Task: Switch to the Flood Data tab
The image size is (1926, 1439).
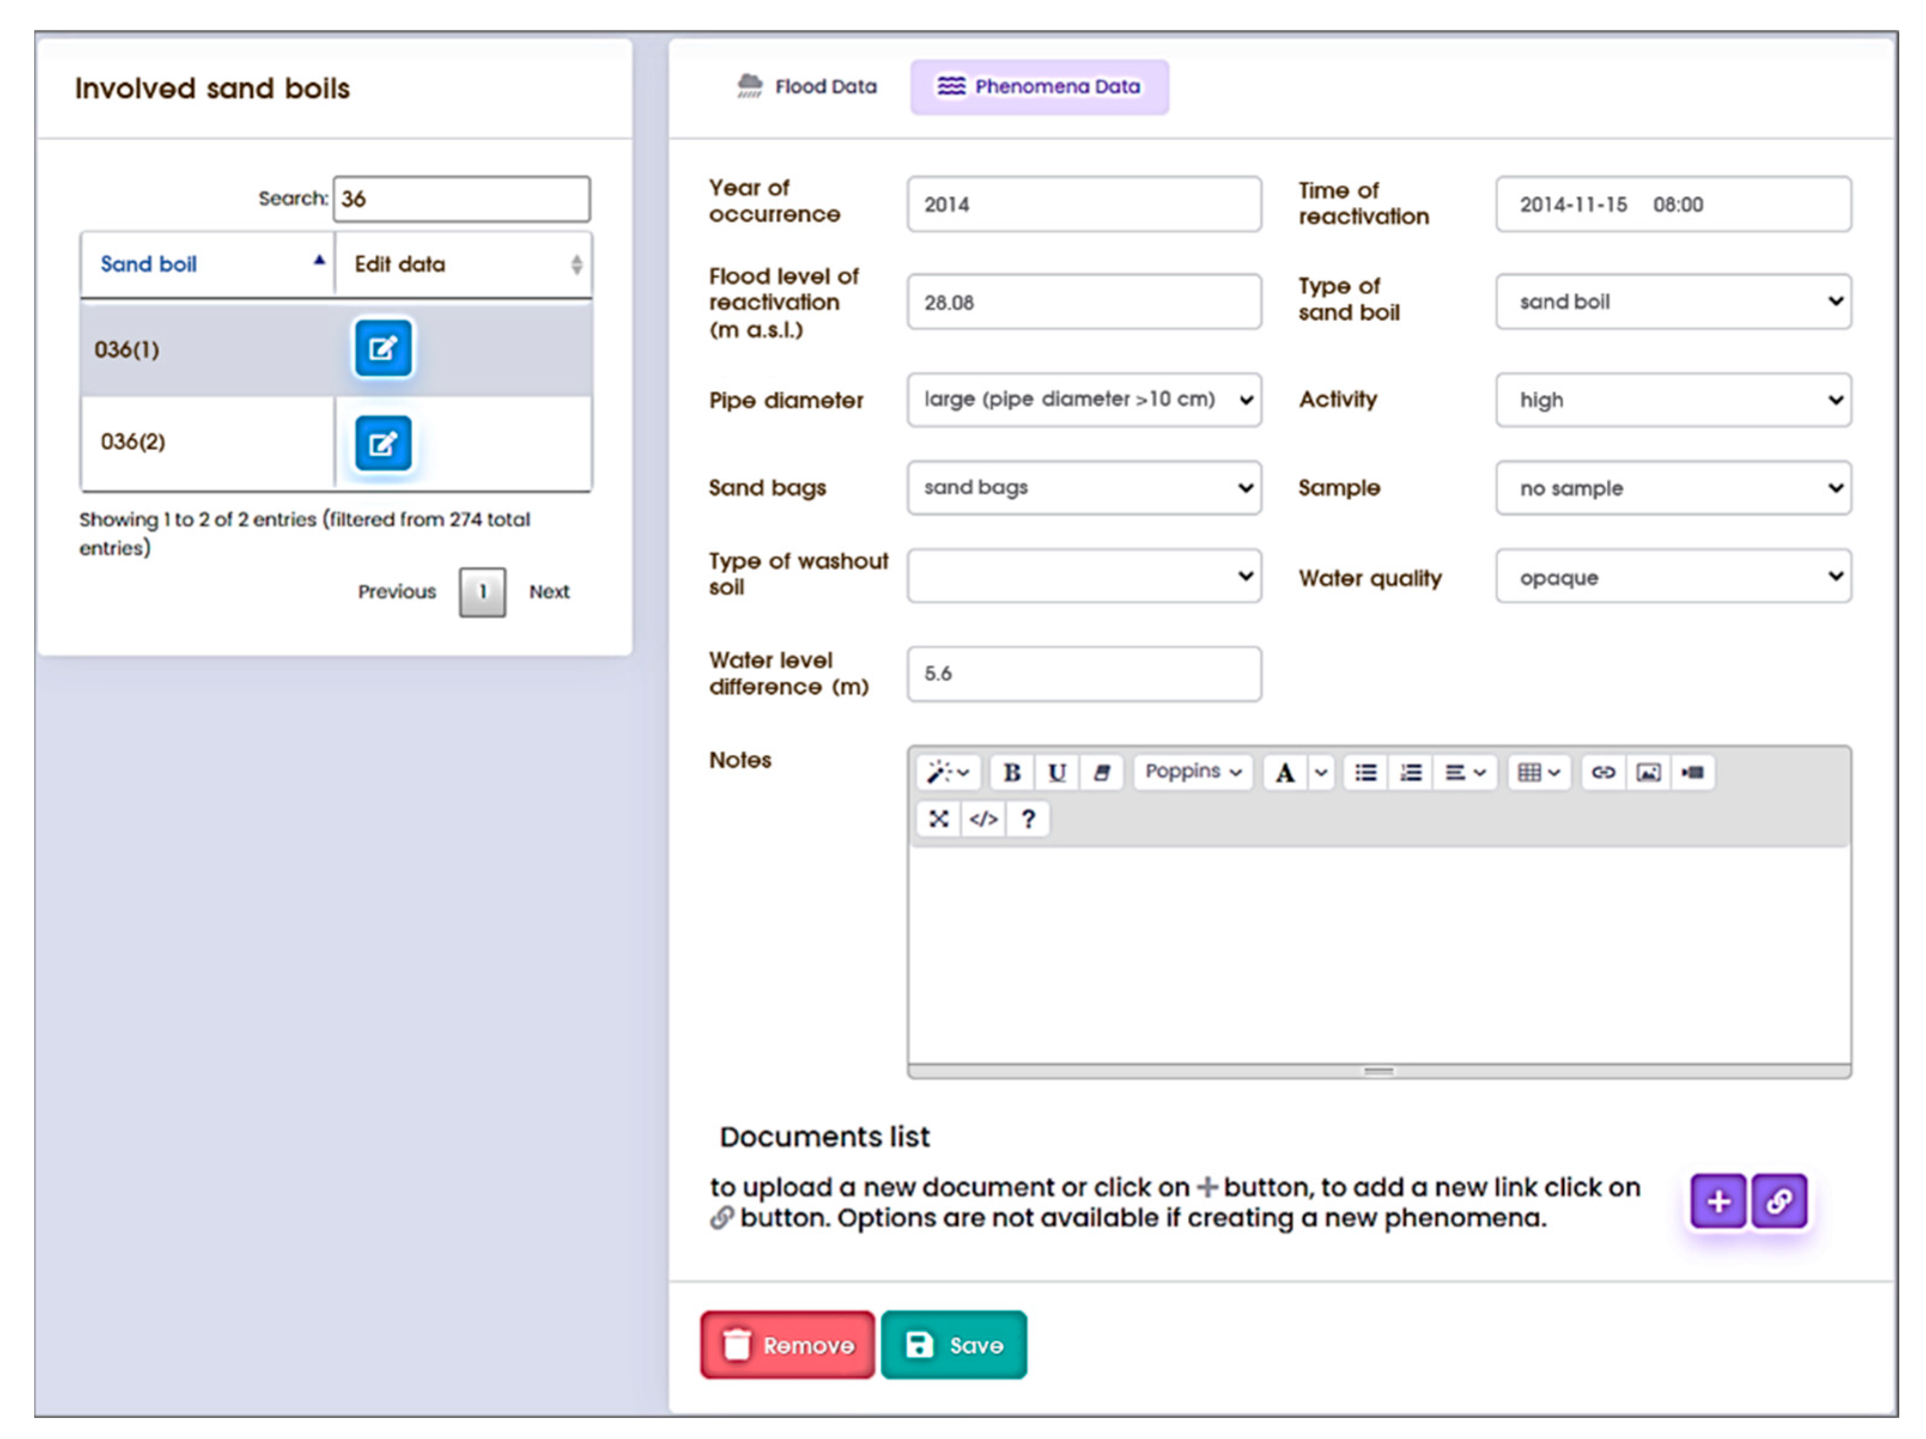Action: pos(807,86)
